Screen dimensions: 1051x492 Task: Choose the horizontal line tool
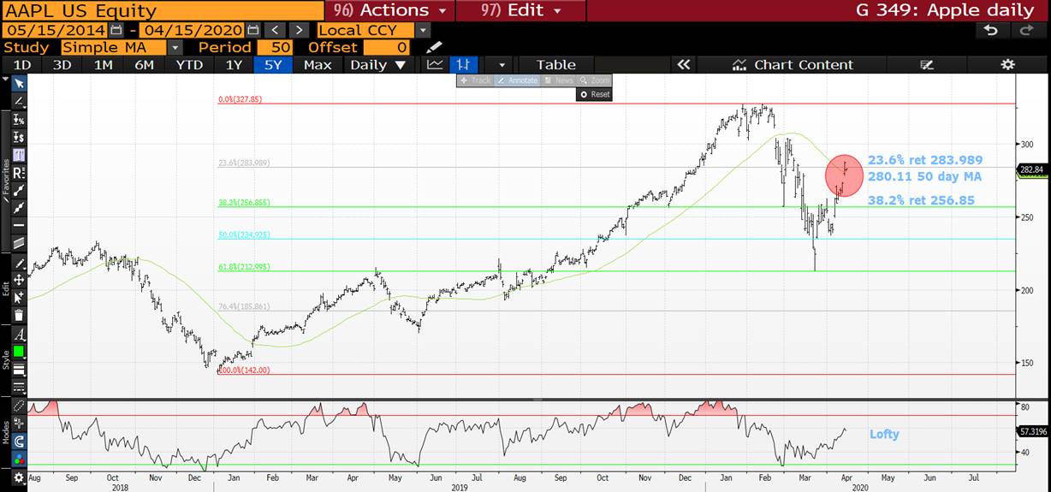[19, 225]
